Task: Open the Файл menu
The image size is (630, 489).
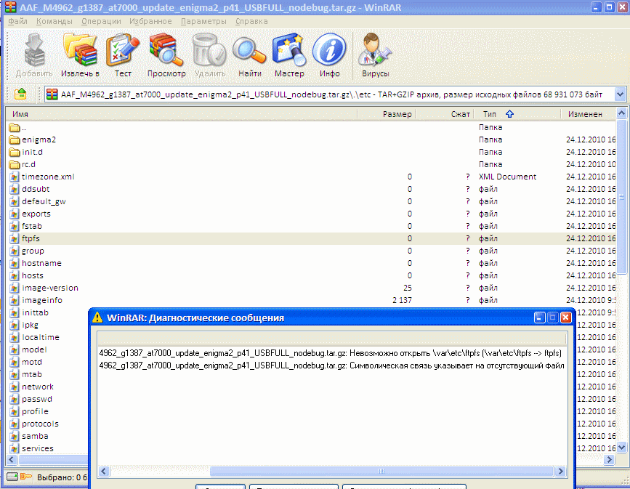Action: [17, 21]
